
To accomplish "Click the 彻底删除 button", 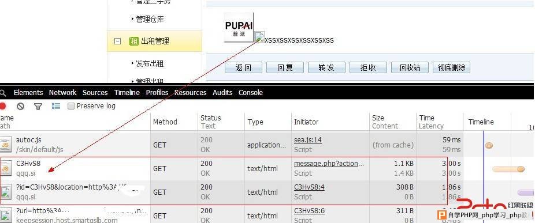I will [451, 67].
